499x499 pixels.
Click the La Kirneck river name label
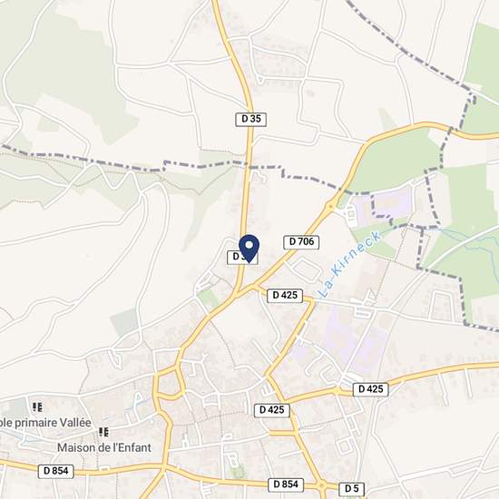pyautogui.click(x=349, y=264)
